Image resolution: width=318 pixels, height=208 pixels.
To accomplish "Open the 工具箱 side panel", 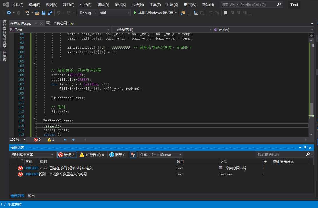I will click(x=5, y=56).
